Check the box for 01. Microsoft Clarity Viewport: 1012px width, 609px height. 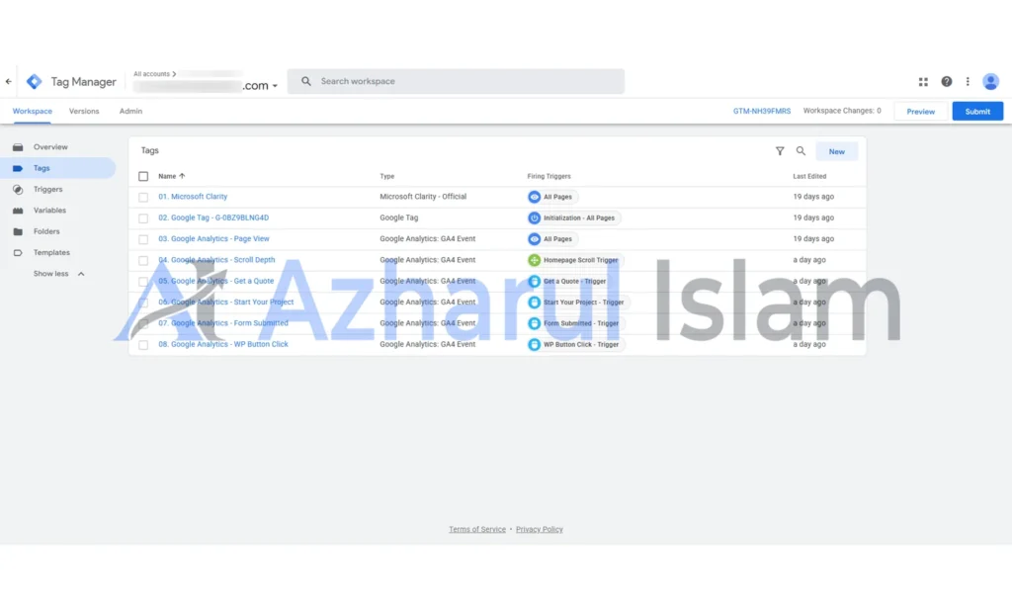tap(143, 197)
